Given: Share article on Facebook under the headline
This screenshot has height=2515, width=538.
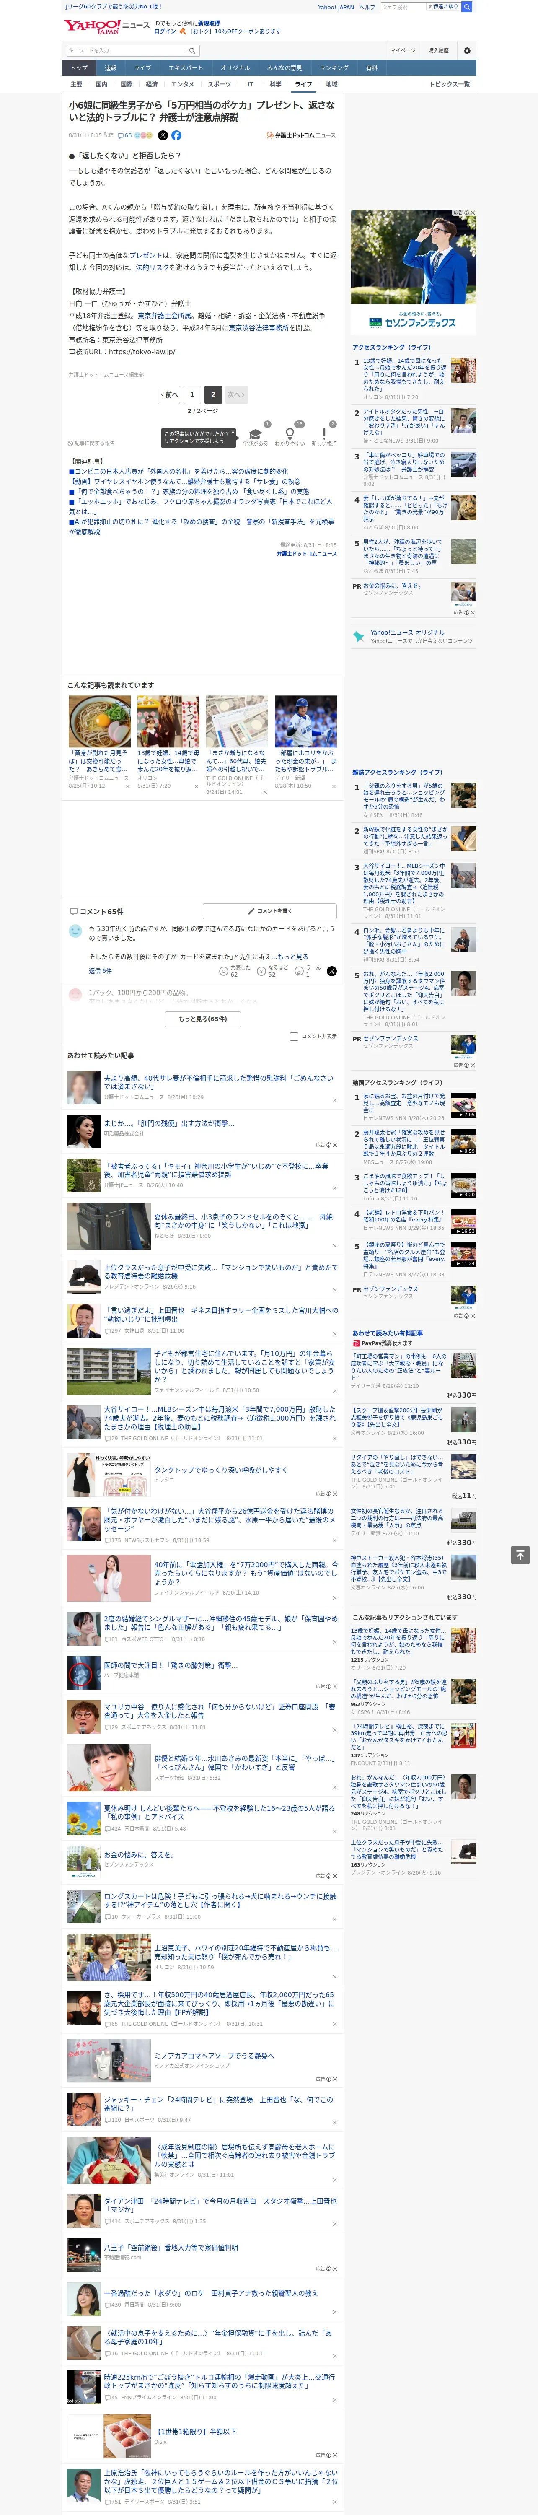Looking at the screenshot, I should coord(177,136).
